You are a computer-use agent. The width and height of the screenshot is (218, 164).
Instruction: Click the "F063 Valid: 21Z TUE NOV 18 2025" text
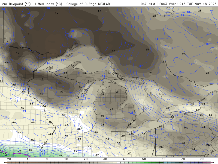click(x=188, y=4)
